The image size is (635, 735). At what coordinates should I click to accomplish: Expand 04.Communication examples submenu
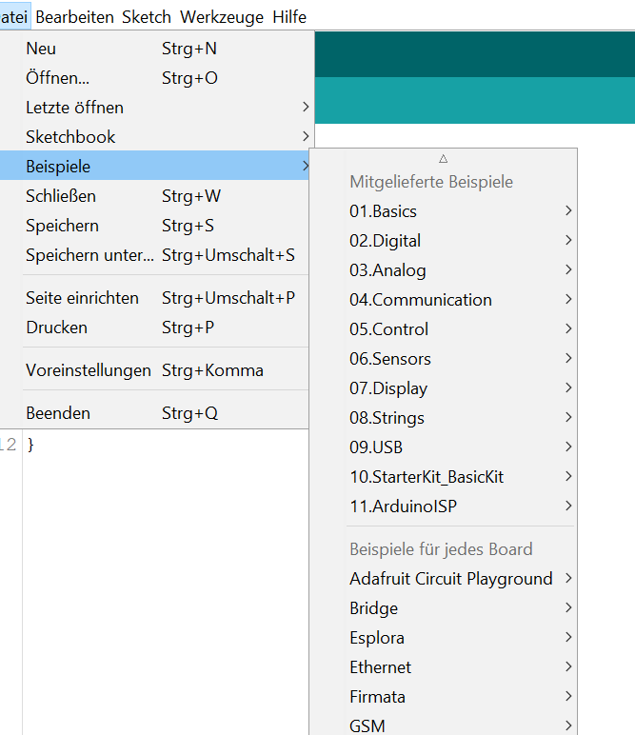[420, 300]
